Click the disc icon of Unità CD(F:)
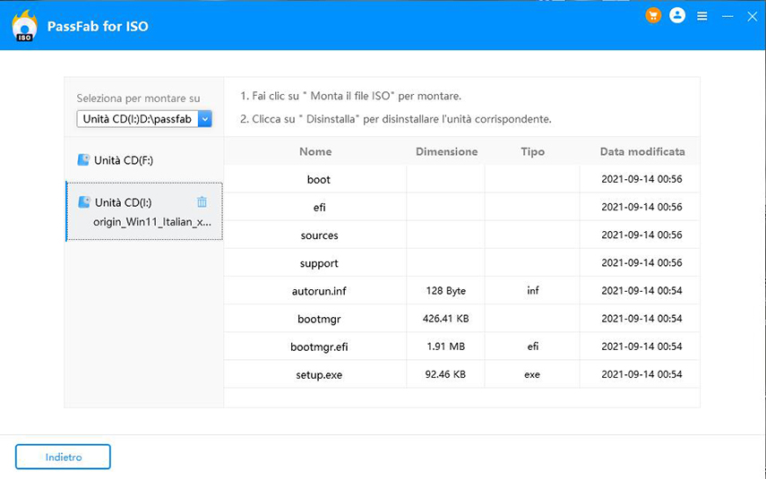 (83, 160)
